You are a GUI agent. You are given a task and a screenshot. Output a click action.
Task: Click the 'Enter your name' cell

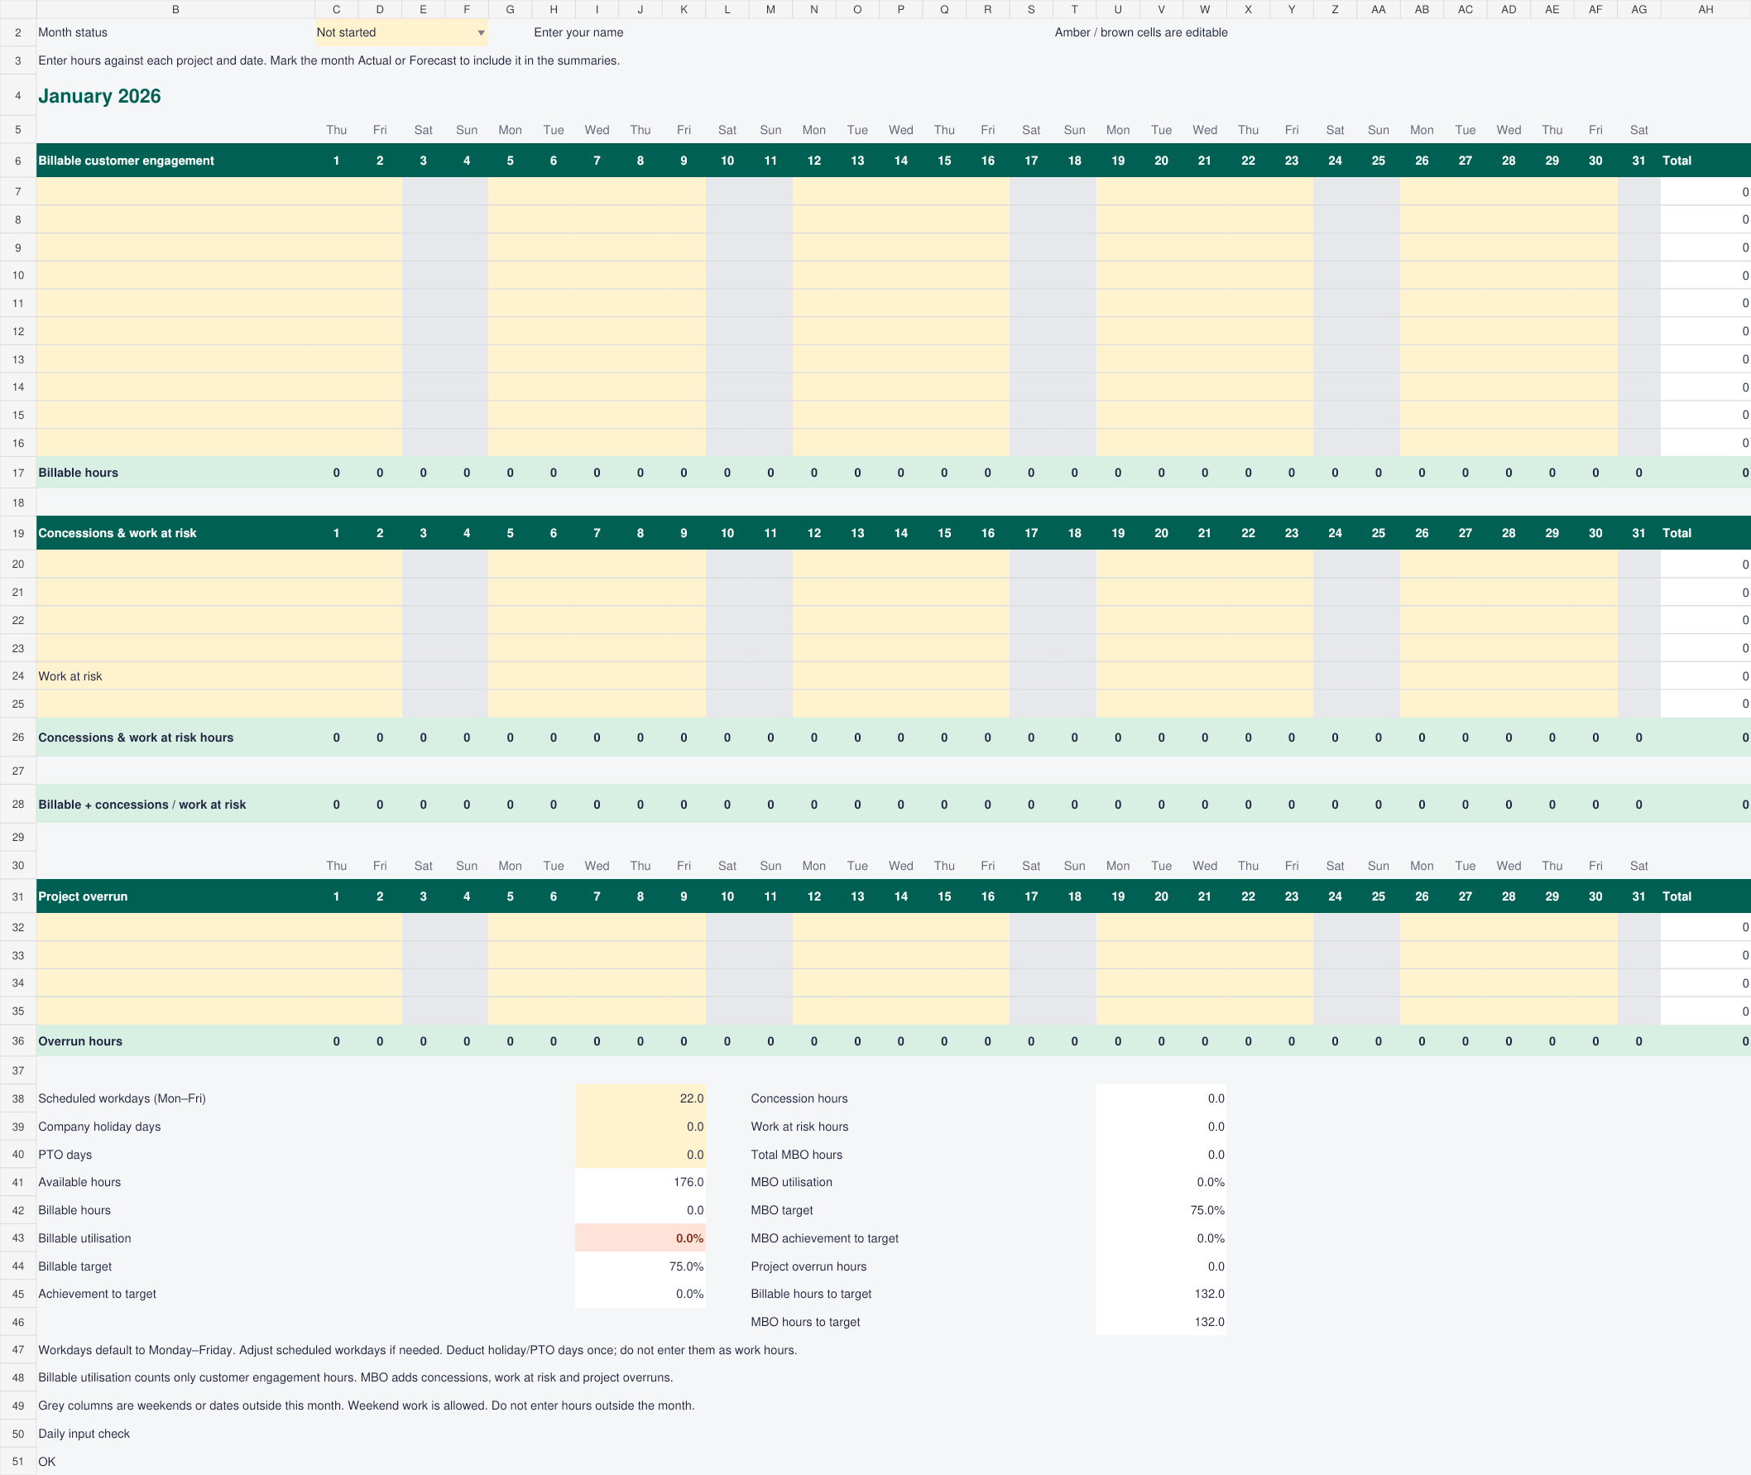tap(578, 32)
